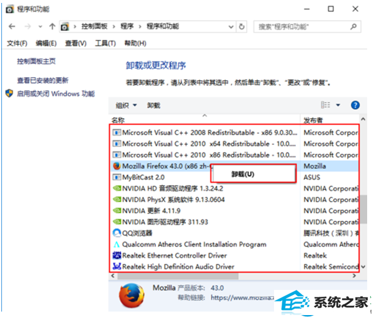Click the search magnifier icon
Viewport: 373px width, 318px height.
[354, 27]
